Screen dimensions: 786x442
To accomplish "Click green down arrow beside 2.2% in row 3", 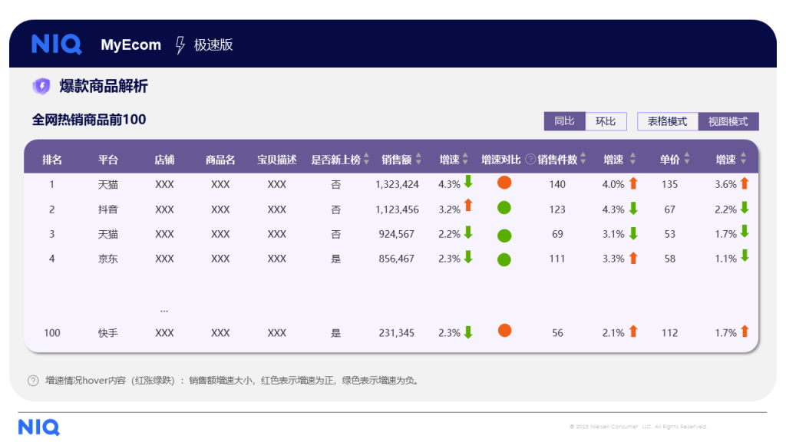I will pyautogui.click(x=468, y=232).
